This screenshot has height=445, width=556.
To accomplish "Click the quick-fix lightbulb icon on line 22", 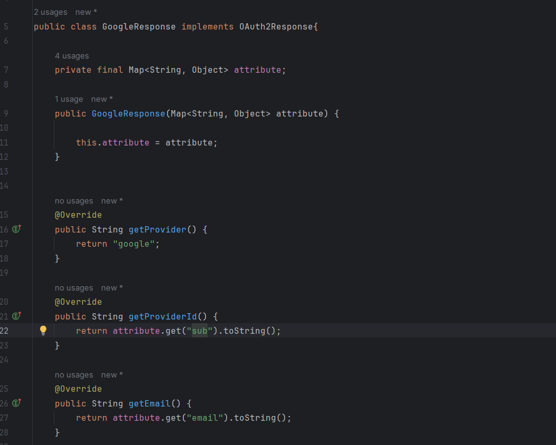I will 43,331.
